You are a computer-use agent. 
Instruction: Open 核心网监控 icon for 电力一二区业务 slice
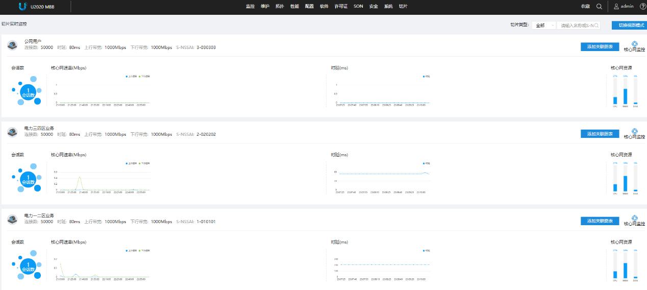coord(634,219)
